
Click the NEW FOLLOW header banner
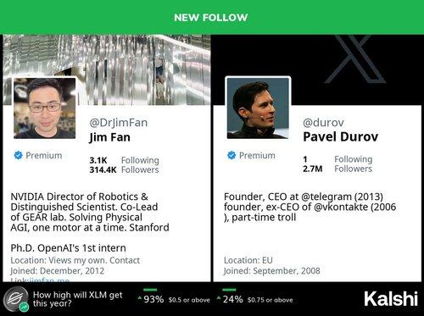(212, 17)
